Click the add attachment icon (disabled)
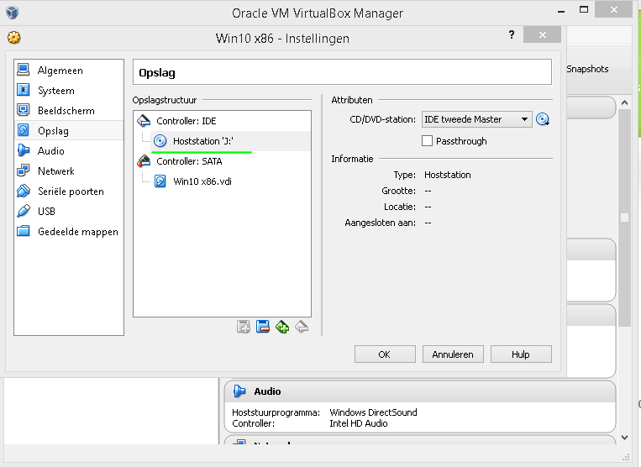Screen dimensions: 641x467 click(244, 327)
